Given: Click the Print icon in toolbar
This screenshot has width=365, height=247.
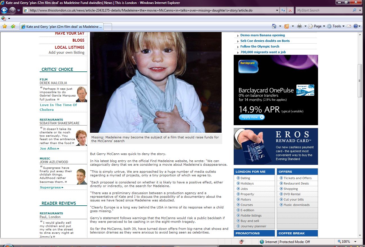Looking at the screenshot, I should (x=299, y=26).
